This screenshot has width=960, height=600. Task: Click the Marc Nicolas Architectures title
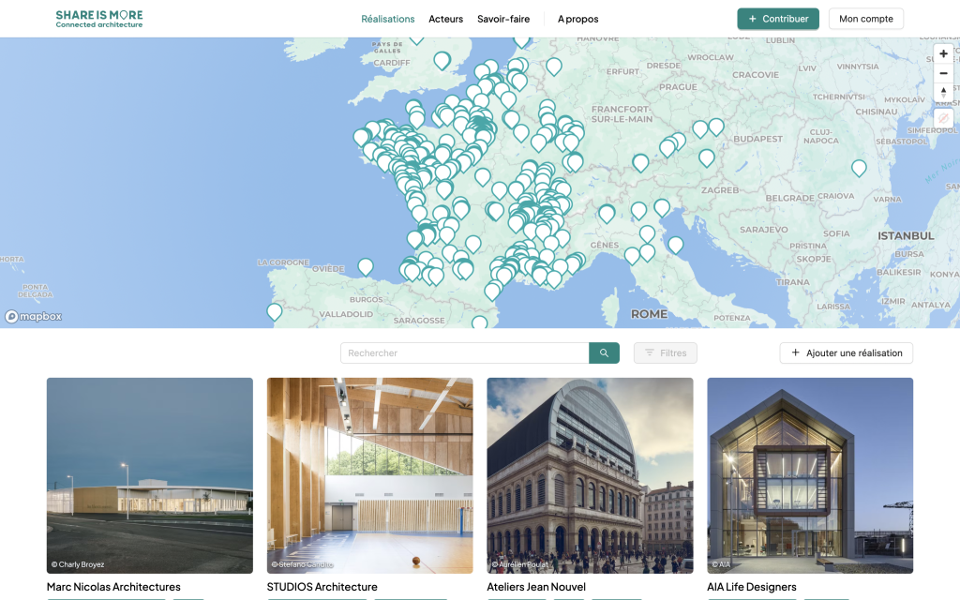coord(113,587)
